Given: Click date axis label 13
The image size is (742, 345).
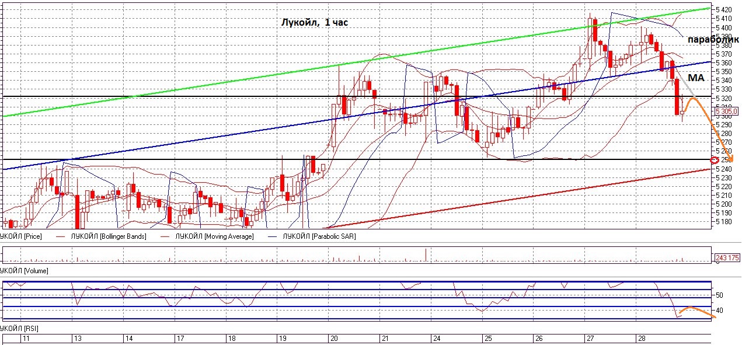Looking at the screenshot, I should point(76,339).
